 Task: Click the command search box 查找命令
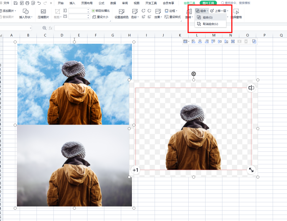(236, 3)
